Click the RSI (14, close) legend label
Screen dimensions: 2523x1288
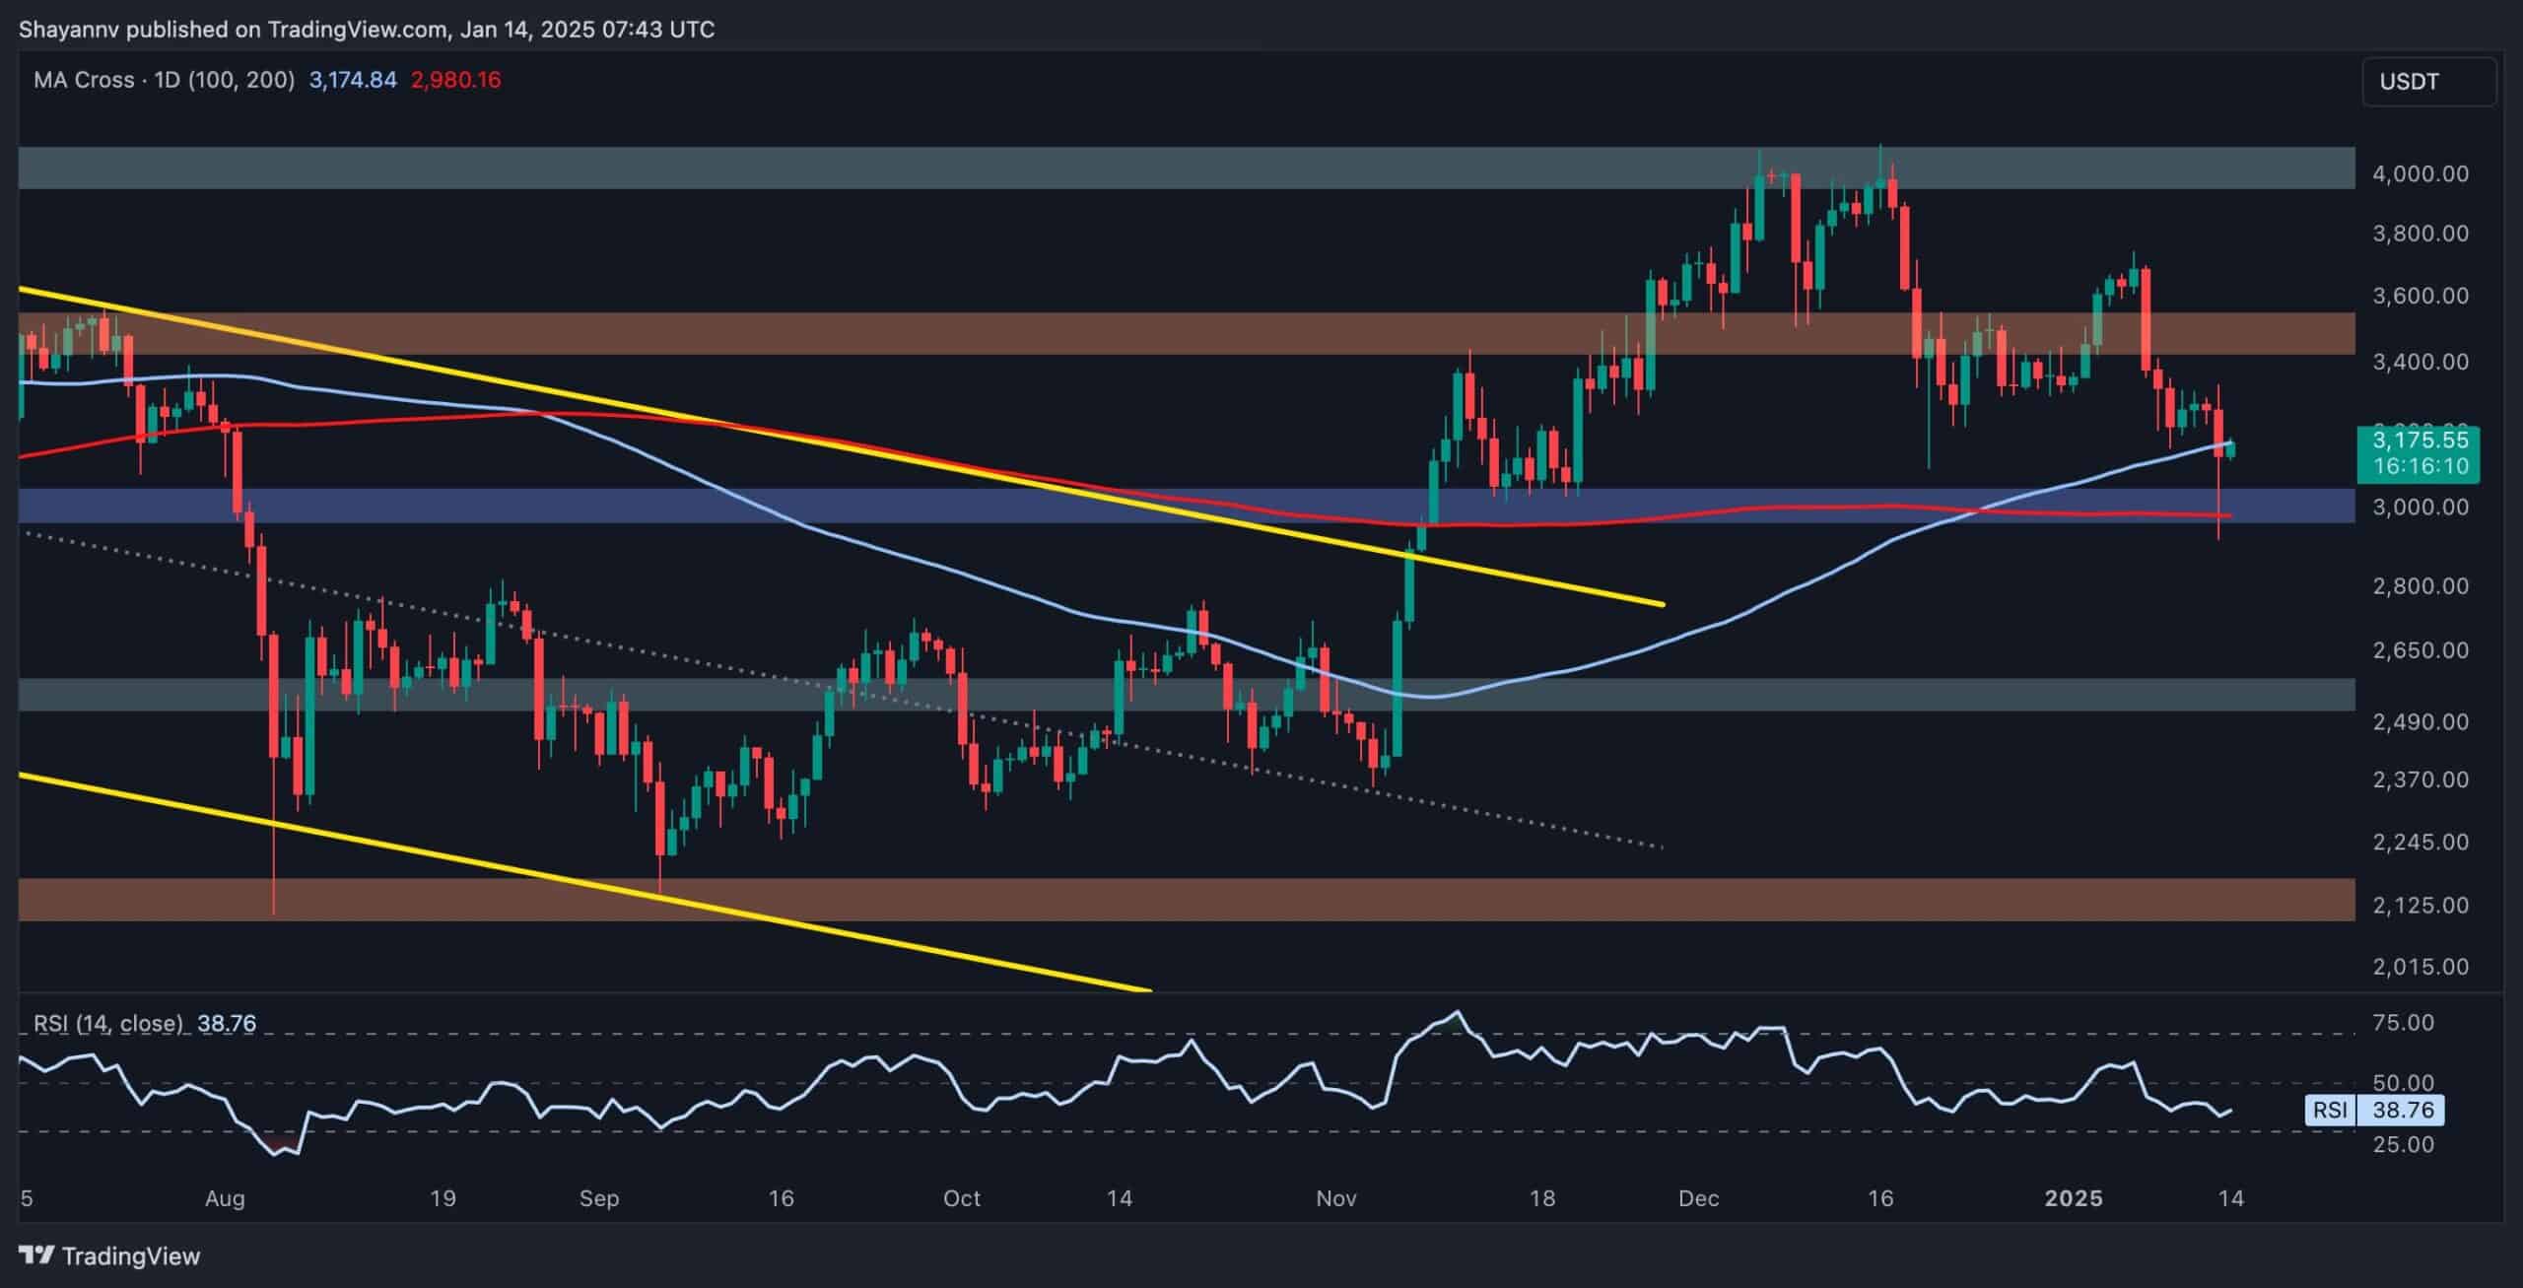[x=108, y=1023]
